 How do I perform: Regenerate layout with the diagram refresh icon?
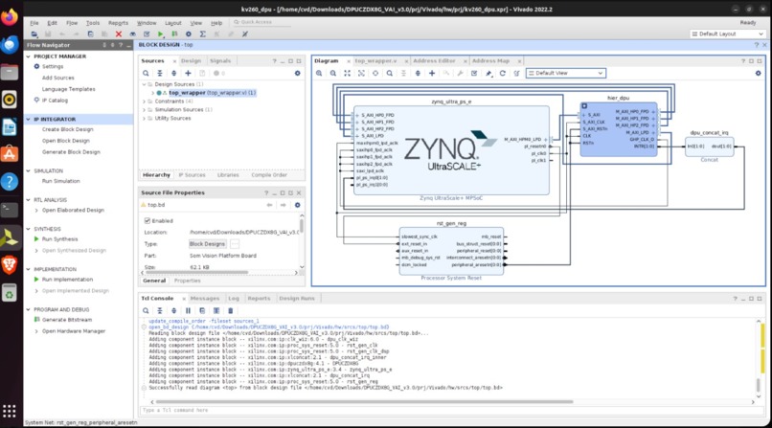(502, 74)
